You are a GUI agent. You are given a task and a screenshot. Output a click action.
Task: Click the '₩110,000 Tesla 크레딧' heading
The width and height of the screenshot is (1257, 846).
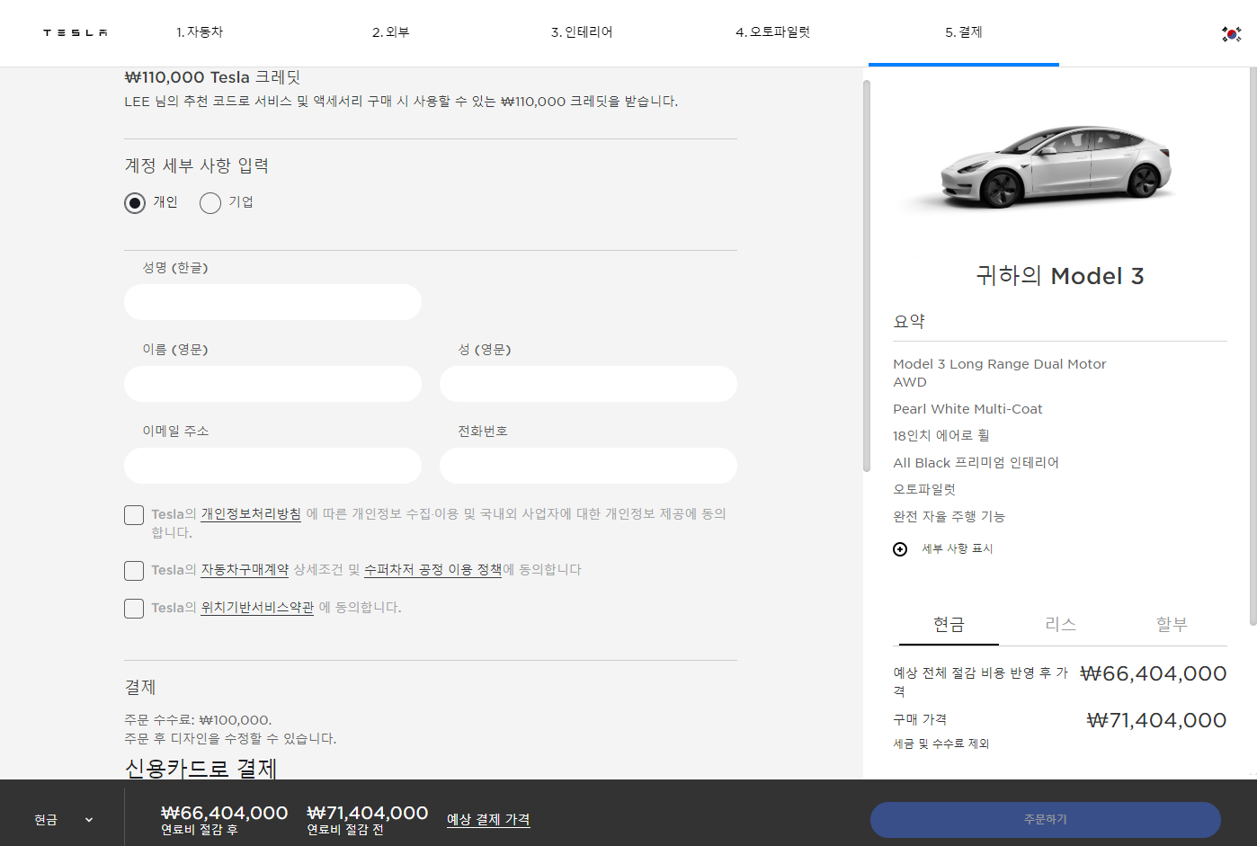[212, 77]
